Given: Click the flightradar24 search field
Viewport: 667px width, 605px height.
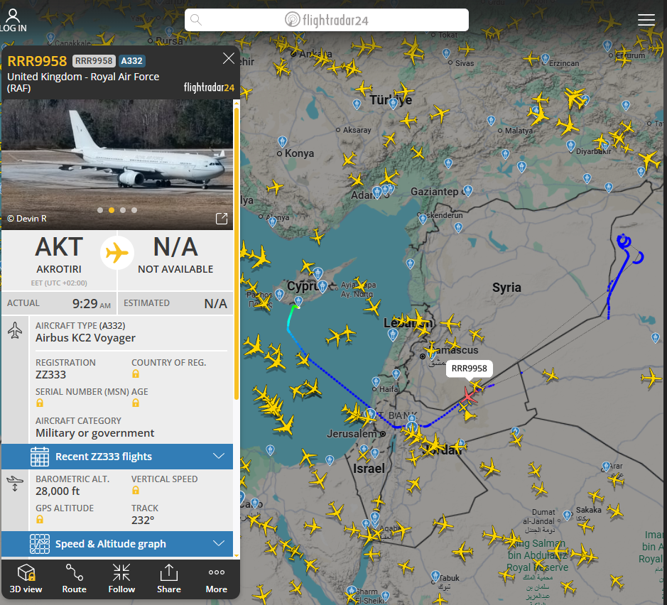Looking at the screenshot, I should [x=327, y=20].
